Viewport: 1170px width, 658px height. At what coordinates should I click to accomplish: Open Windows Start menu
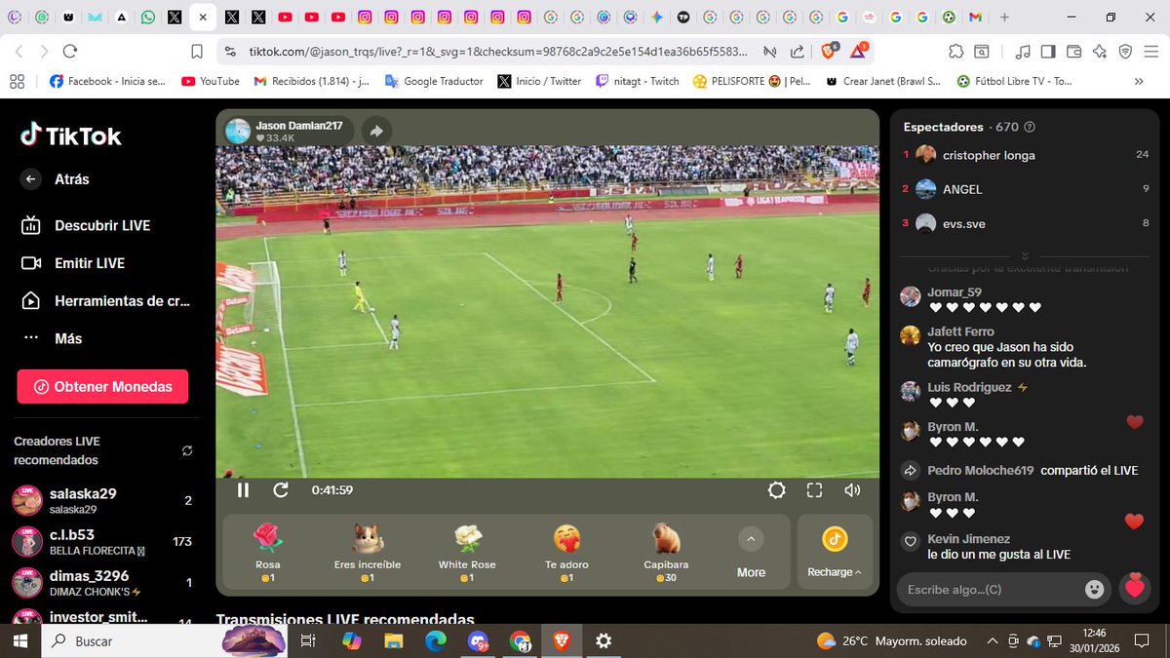21,640
